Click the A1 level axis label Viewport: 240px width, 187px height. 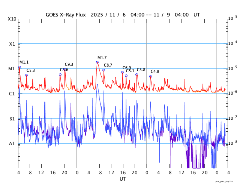pyautogui.click(x=12, y=143)
